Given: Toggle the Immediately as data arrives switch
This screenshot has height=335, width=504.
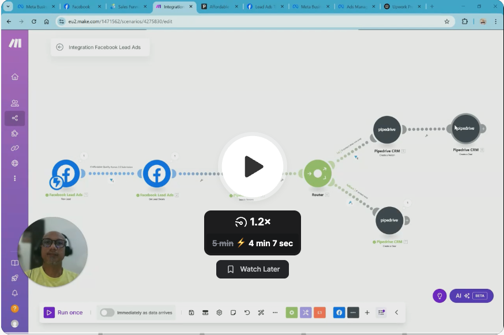Looking at the screenshot, I should tap(107, 313).
